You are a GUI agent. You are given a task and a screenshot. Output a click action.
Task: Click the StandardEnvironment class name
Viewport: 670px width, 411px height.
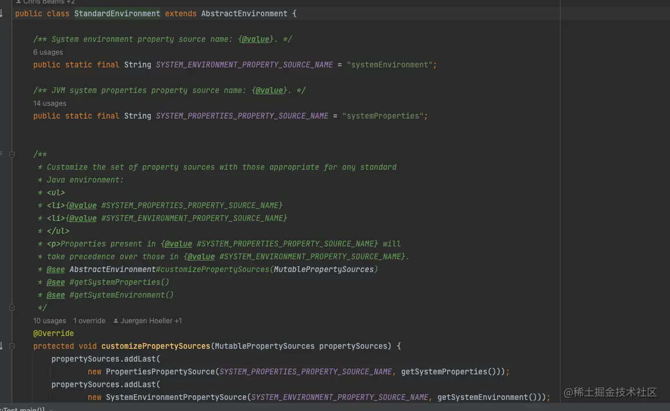coord(117,13)
